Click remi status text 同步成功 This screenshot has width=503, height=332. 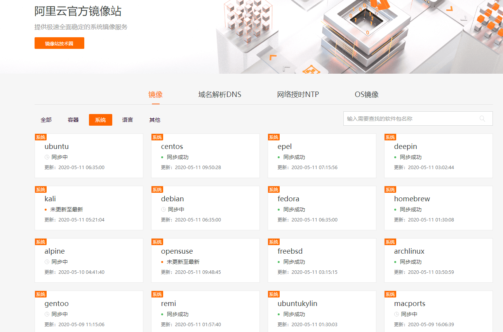point(178,314)
